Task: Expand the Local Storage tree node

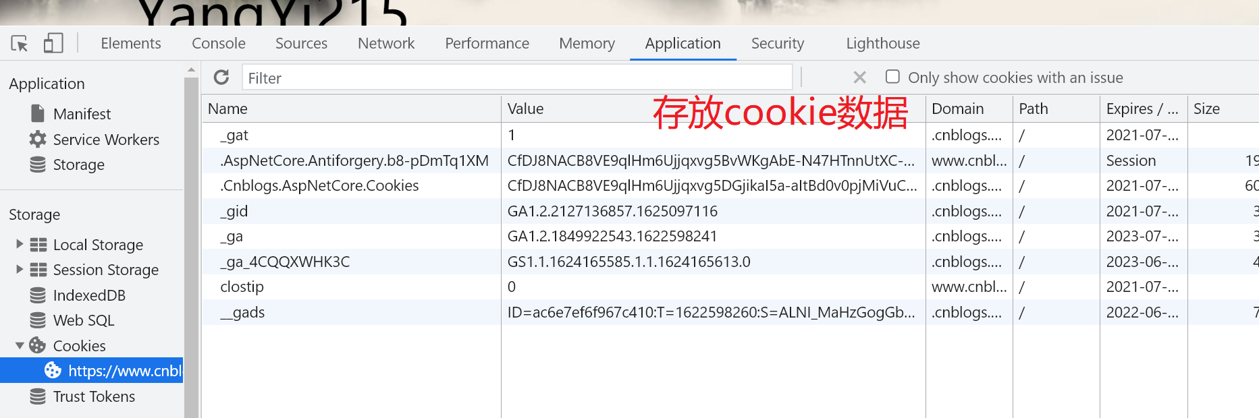Action: (20, 244)
